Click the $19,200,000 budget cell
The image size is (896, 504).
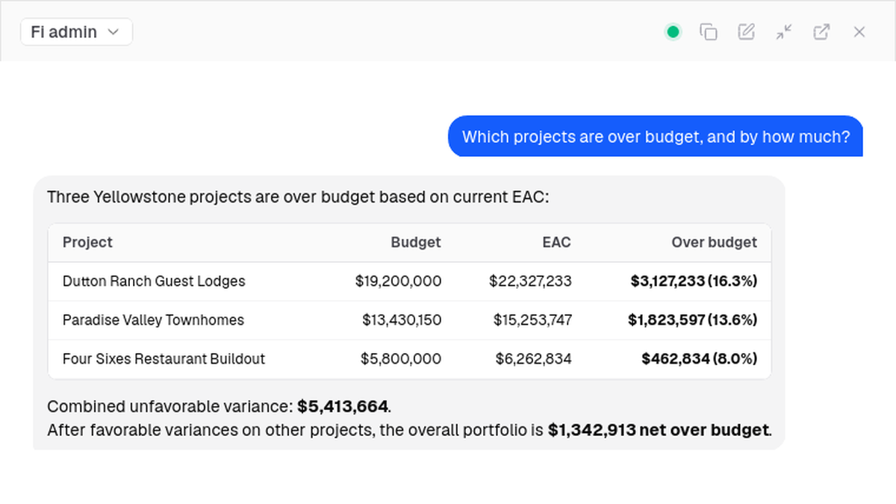click(x=398, y=281)
